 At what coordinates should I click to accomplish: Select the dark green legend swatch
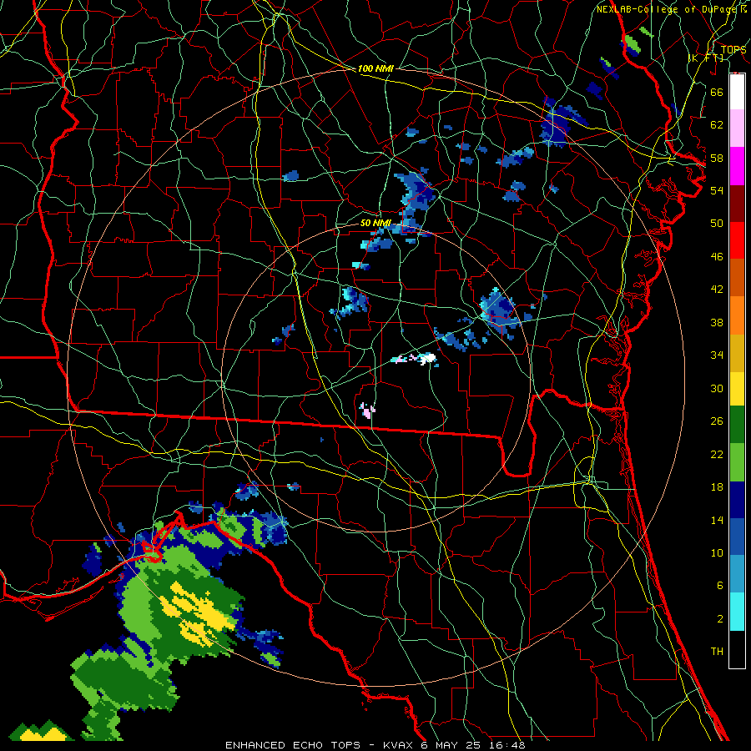click(737, 425)
